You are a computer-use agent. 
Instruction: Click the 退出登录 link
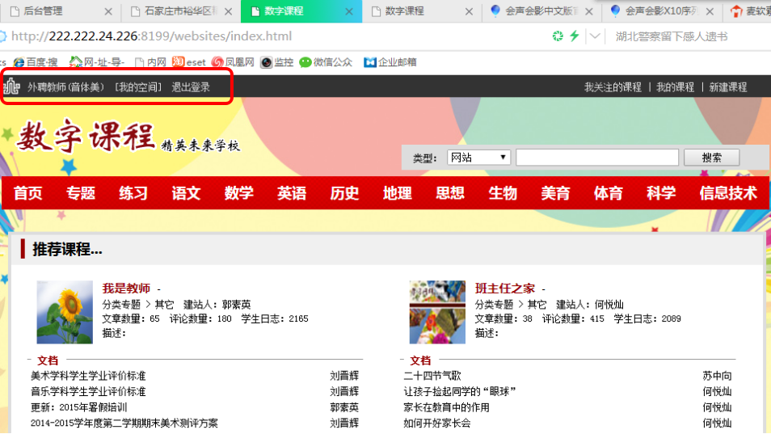(191, 87)
